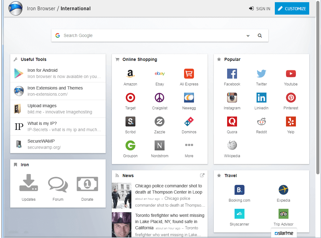This screenshot has height=238, width=321.
Task: Open the Ebay shortcut icon
Action: [x=160, y=74]
